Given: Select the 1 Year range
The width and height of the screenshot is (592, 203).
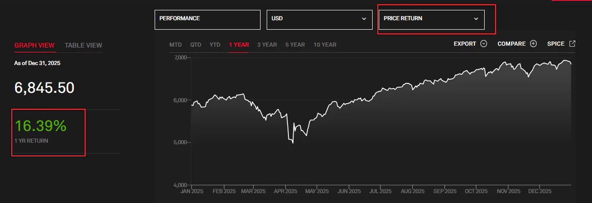Looking at the screenshot, I should (x=239, y=45).
